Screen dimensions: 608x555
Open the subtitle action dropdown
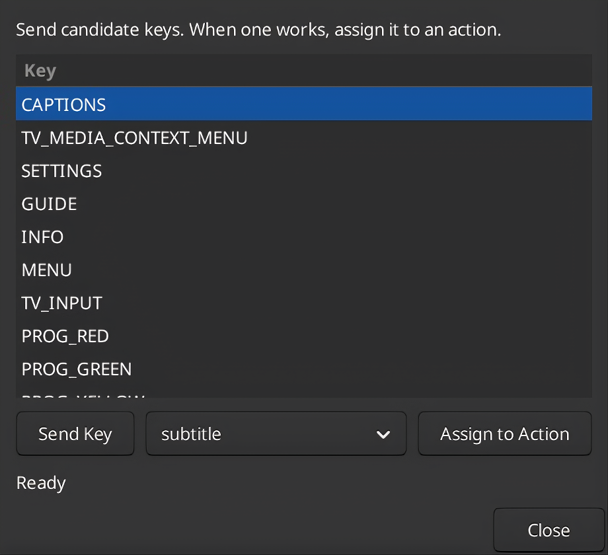276,433
